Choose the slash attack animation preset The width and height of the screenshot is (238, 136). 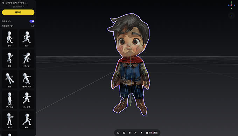[x=27, y=120]
